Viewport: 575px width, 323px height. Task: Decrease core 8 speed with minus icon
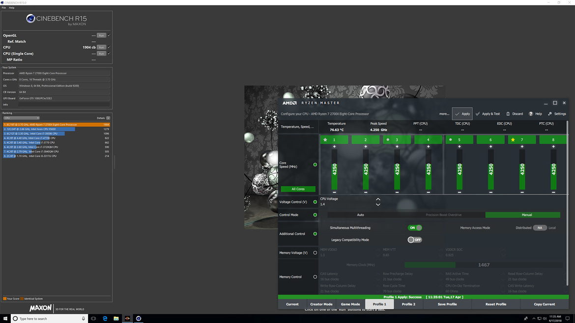553,192
